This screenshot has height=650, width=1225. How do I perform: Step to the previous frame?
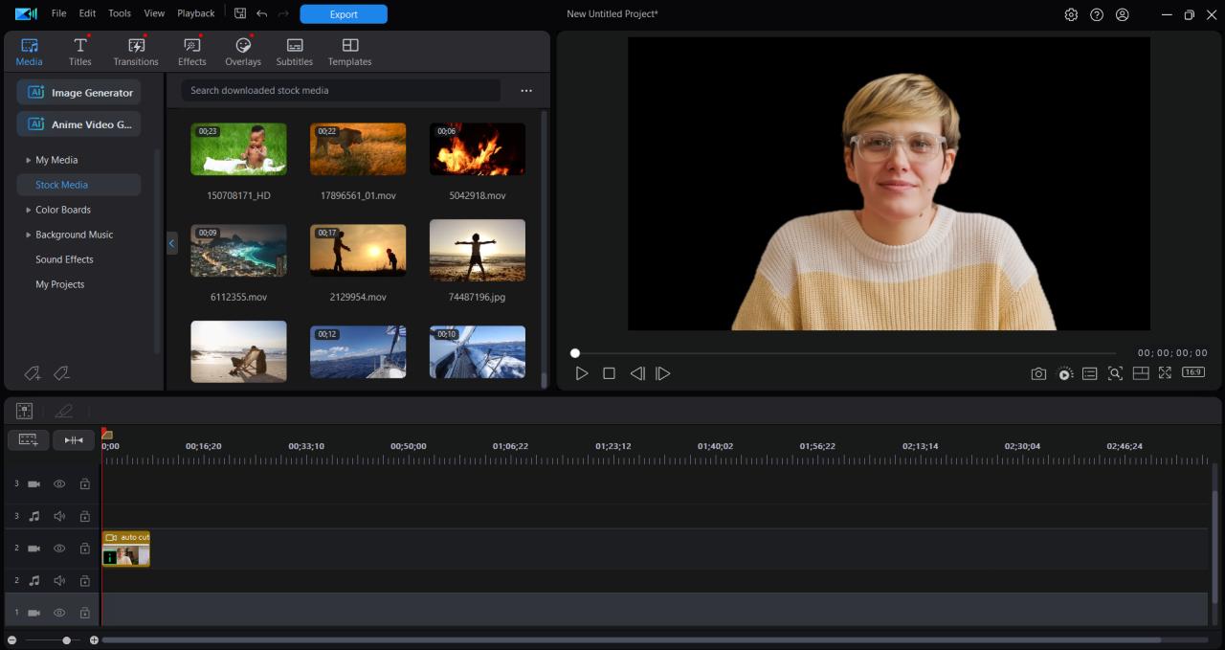636,373
